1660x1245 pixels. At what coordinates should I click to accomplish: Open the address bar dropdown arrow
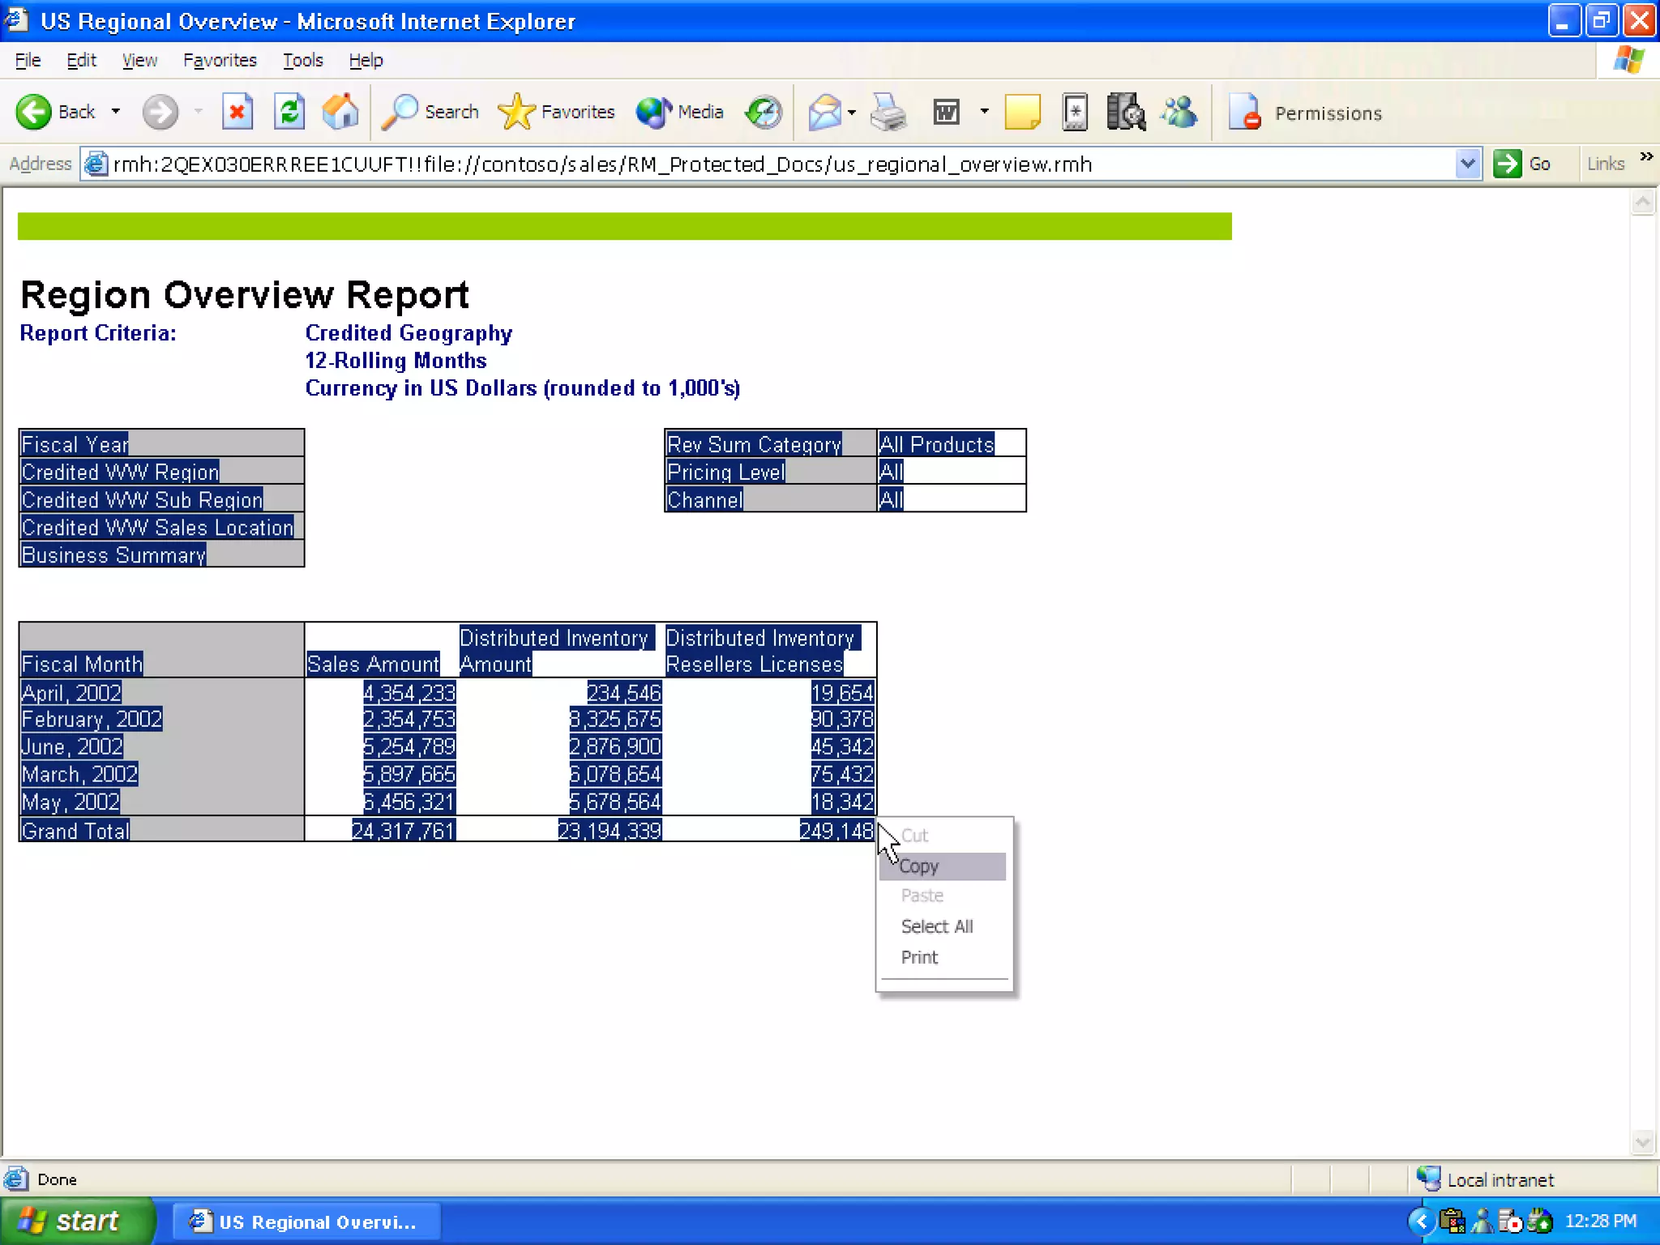pyautogui.click(x=1467, y=165)
